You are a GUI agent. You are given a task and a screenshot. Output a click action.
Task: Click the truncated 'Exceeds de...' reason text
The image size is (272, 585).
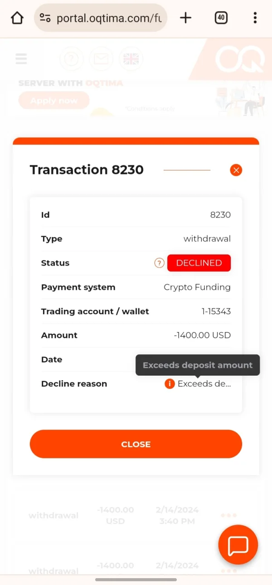point(204,384)
